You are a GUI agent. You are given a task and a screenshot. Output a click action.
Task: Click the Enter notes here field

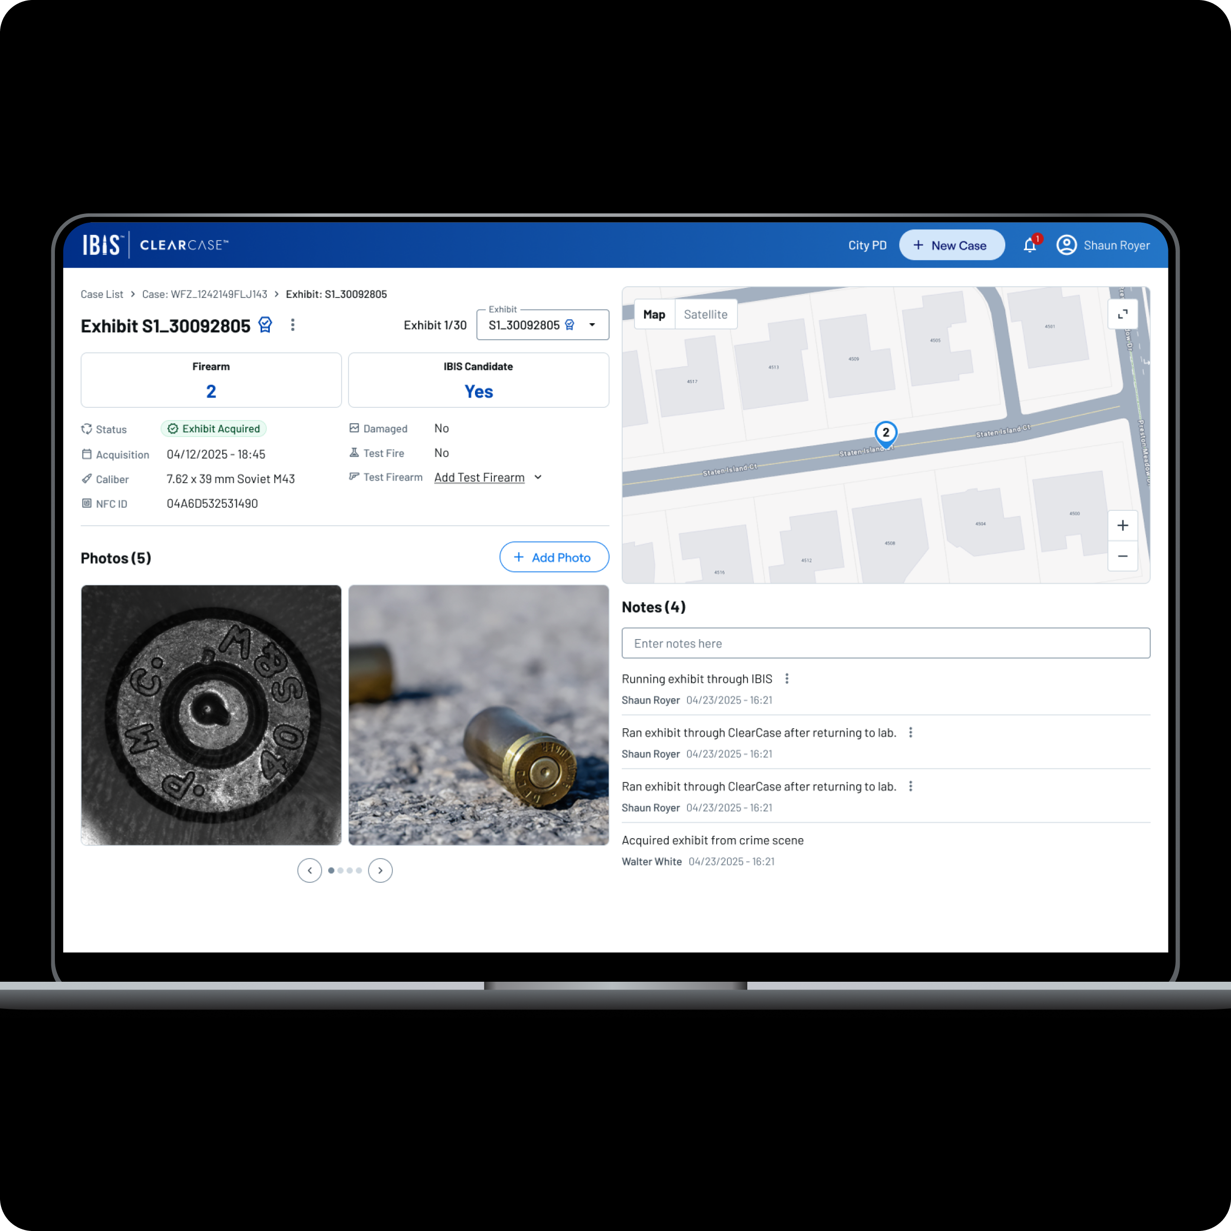click(x=885, y=644)
